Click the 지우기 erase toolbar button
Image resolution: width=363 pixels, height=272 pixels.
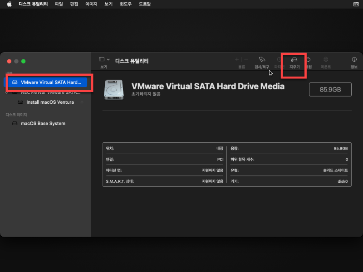click(x=294, y=63)
